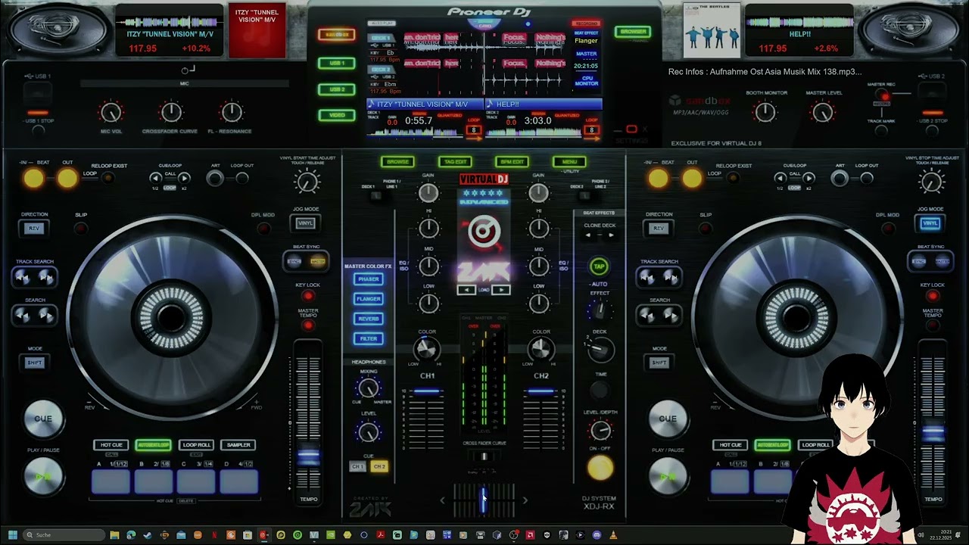Tap the TAP tempo button

tap(599, 266)
